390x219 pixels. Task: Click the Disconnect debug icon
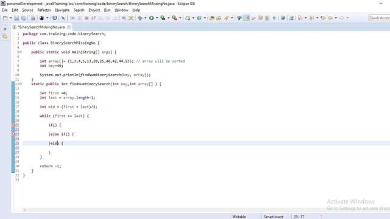click(x=93, y=18)
